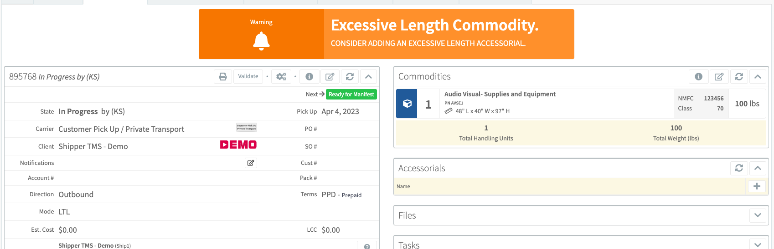Advance shipment to Ready for Manifest

click(x=351, y=95)
